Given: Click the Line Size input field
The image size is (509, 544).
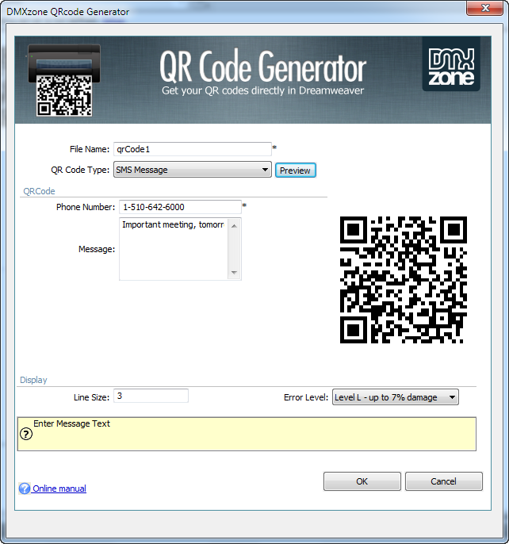Looking at the screenshot, I should click(151, 396).
